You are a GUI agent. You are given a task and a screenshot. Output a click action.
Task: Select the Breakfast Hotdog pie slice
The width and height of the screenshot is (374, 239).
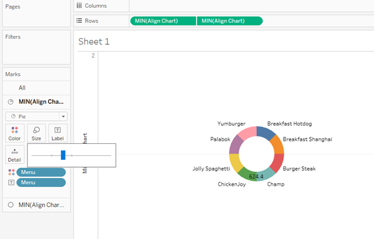point(266,133)
